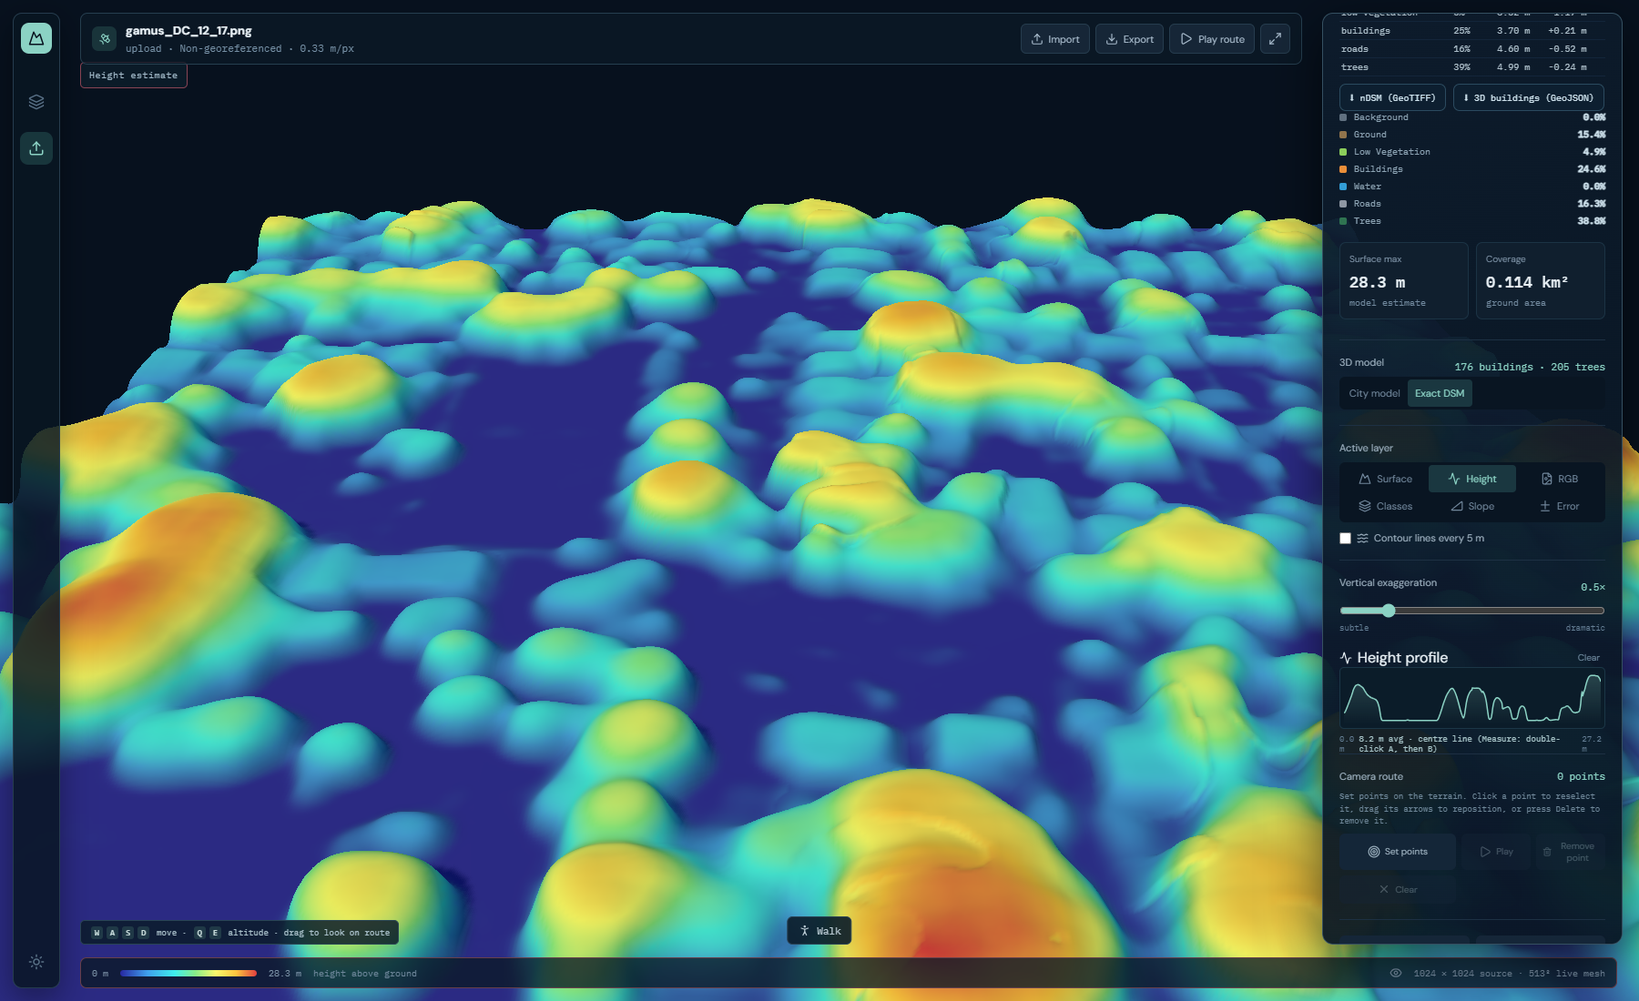Click the Import button
The width and height of the screenshot is (1639, 1001).
click(1055, 39)
